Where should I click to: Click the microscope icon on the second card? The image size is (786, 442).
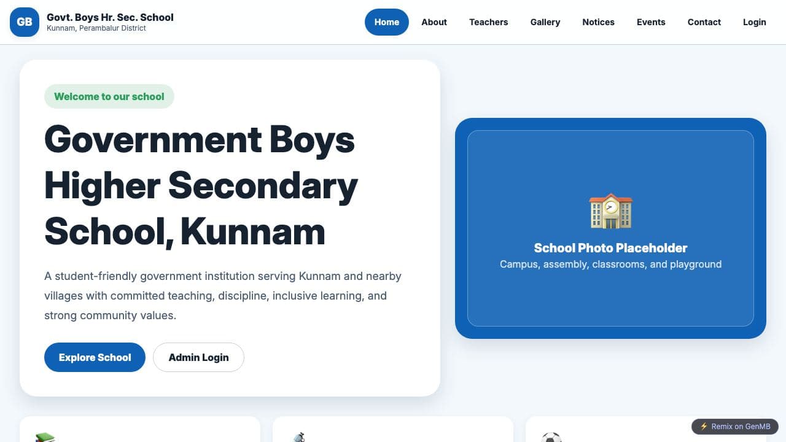[x=298, y=437]
